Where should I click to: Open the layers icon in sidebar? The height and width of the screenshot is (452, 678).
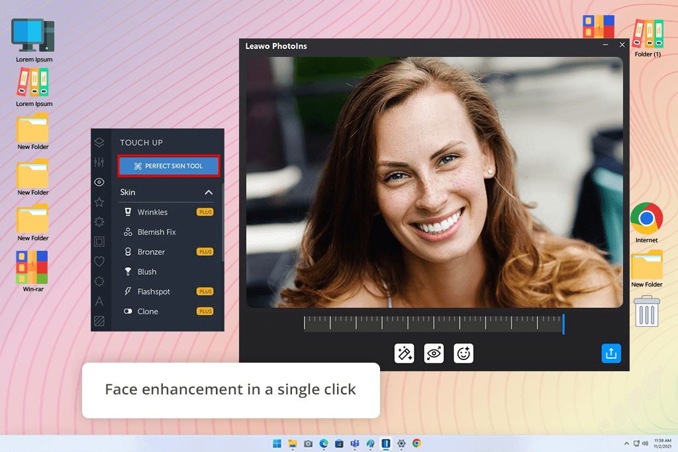point(99,142)
